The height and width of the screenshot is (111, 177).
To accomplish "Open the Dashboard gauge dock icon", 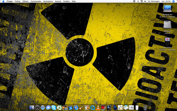I will [37, 107].
